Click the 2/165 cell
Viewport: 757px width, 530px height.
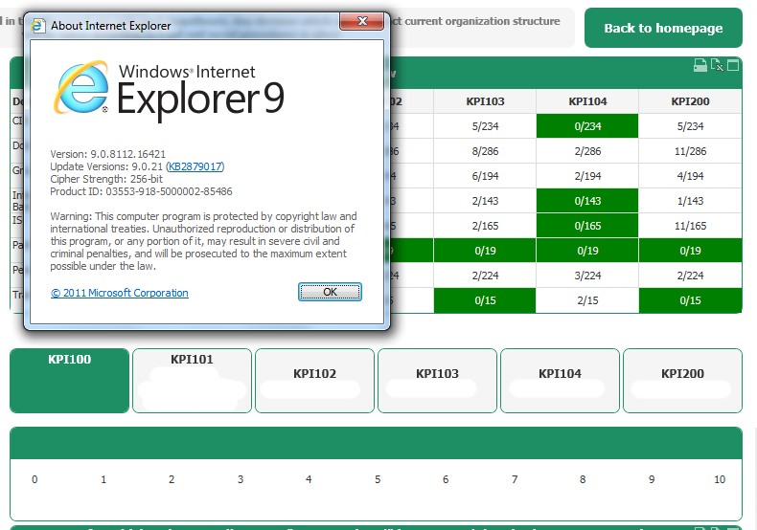(485, 226)
